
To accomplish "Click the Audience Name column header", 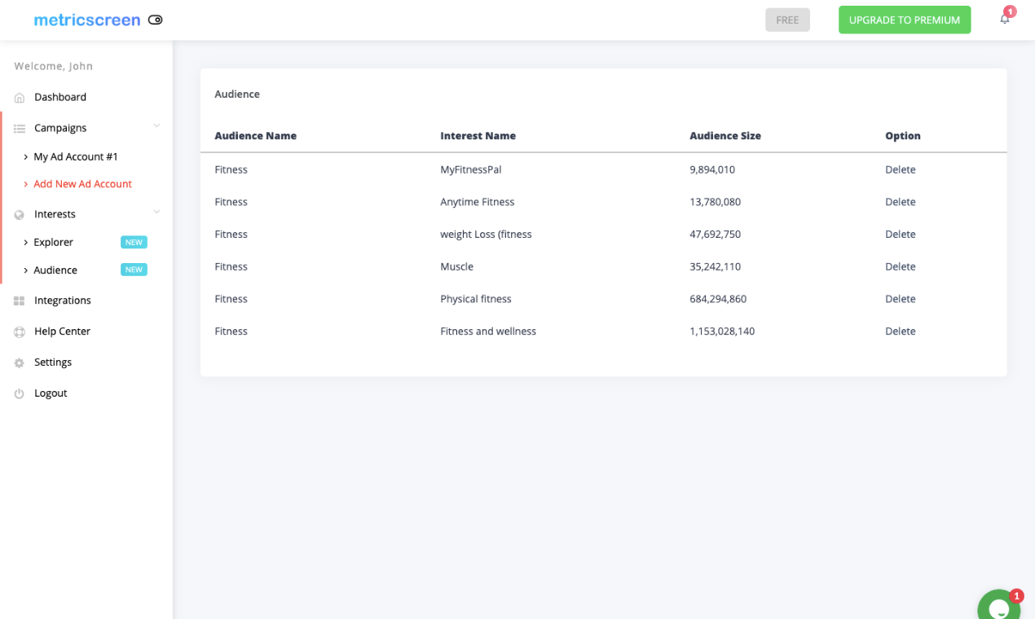I will [256, 136].
